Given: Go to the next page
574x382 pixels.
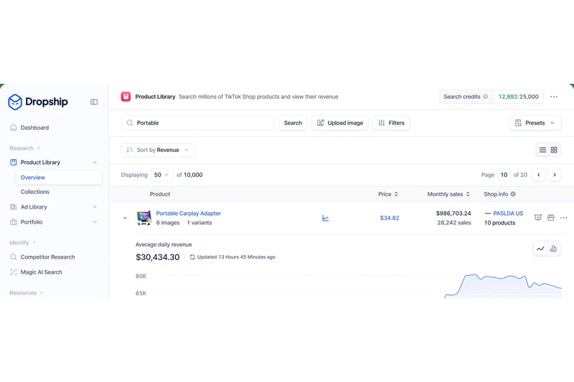Looking at the screenshot, I should [555, 175].
